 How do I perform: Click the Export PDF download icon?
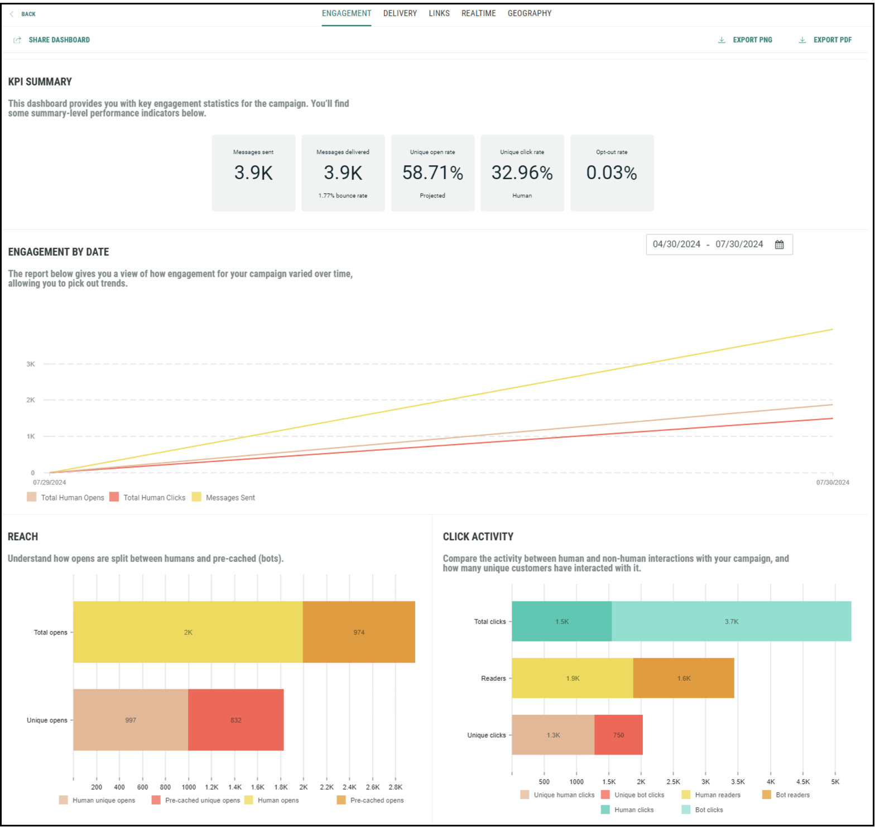[x=802, y=40]
